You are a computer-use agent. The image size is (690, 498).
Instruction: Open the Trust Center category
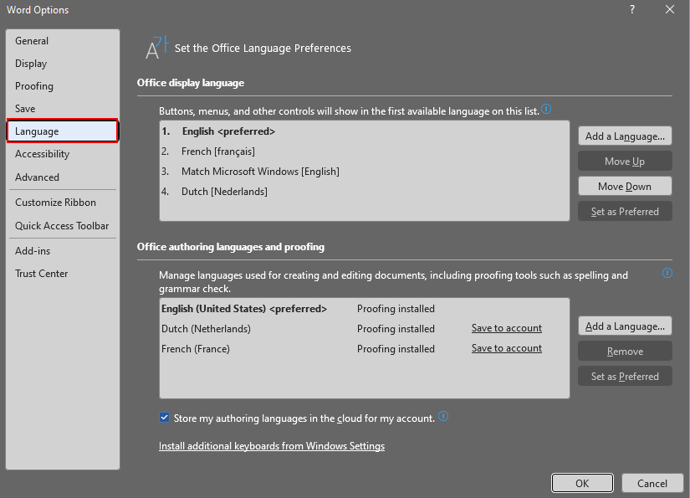pyautogui.click(x=63, y=274)
